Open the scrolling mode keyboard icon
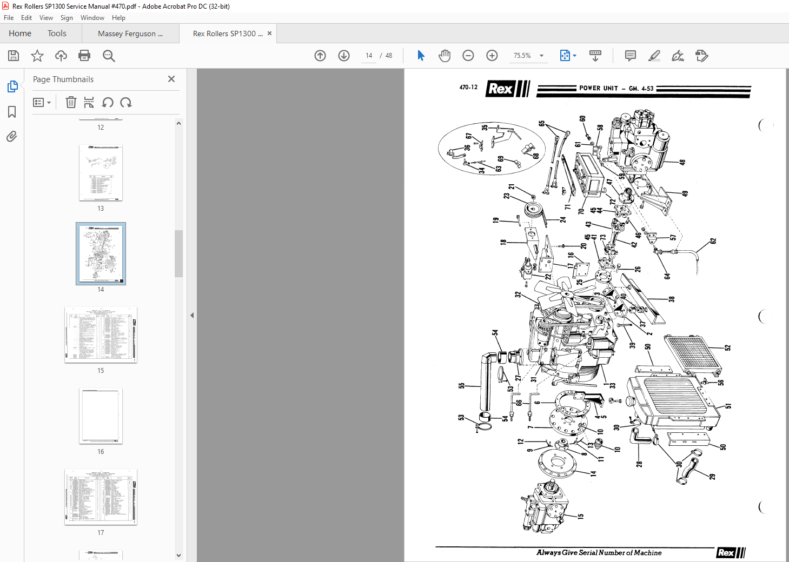The image size is (789, 562). click(x=595, y=56)
